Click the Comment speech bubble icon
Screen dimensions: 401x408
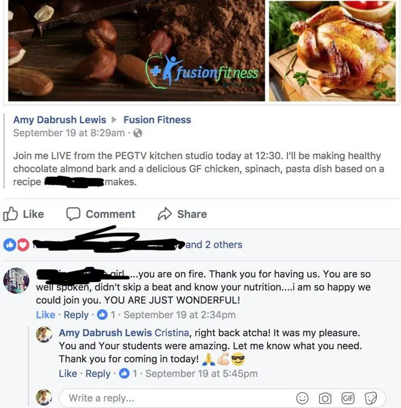pyautogui.click(x=73, y=214)
